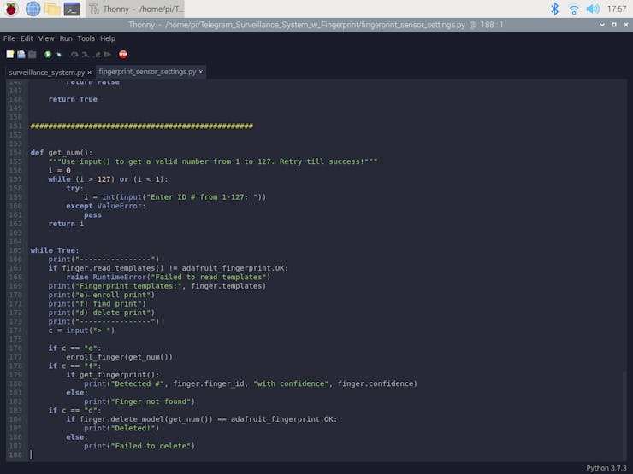This screenshot has width=633, height=474.
Task: Open the Run menu
Action: point(66,38)
